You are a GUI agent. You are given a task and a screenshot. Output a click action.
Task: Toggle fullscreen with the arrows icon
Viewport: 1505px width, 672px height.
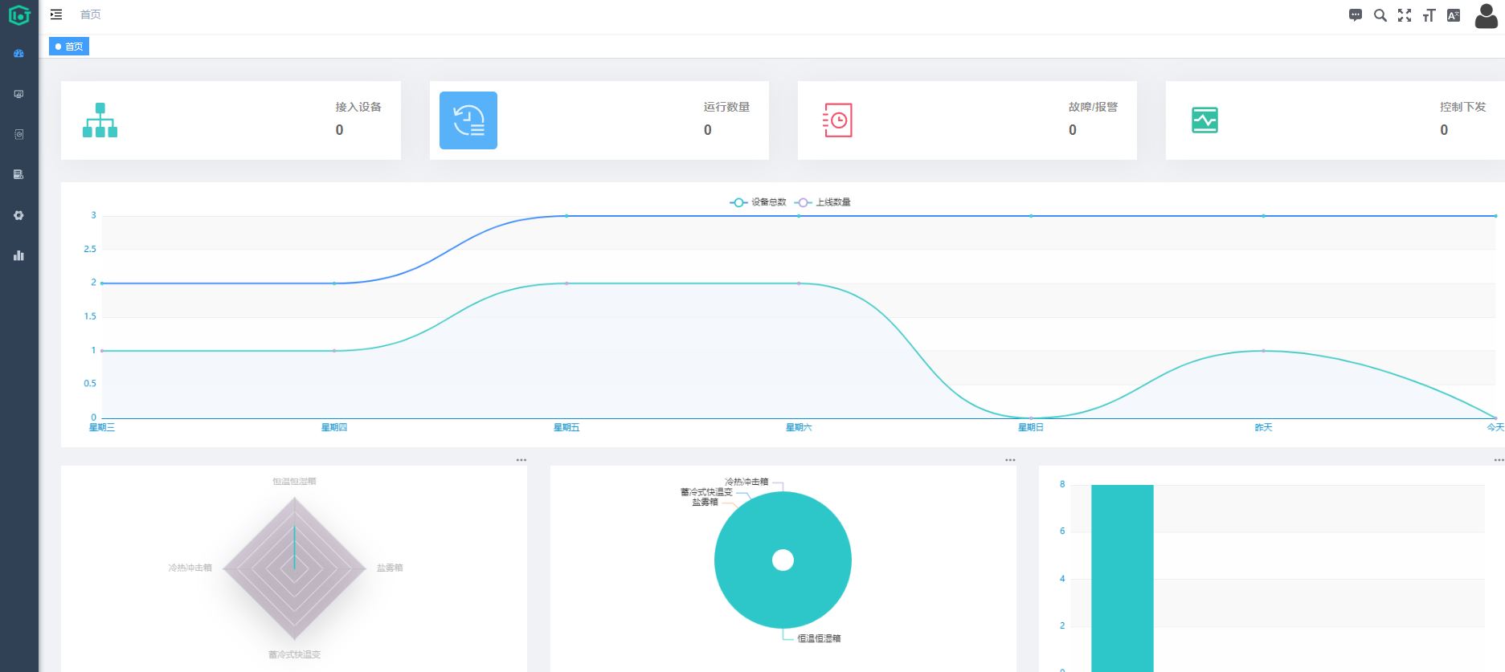tap(1405, 15)
